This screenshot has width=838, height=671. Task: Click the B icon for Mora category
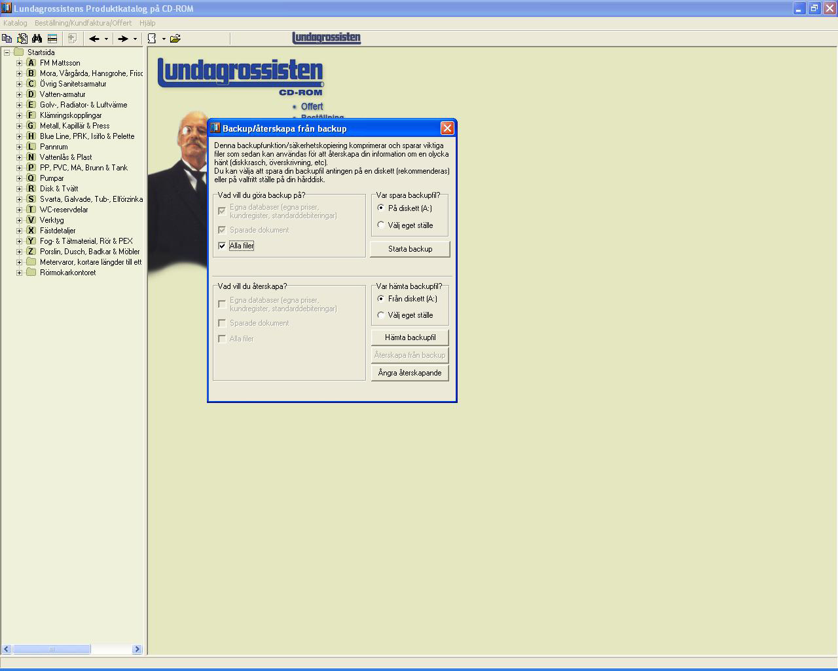tap(31, 73)
